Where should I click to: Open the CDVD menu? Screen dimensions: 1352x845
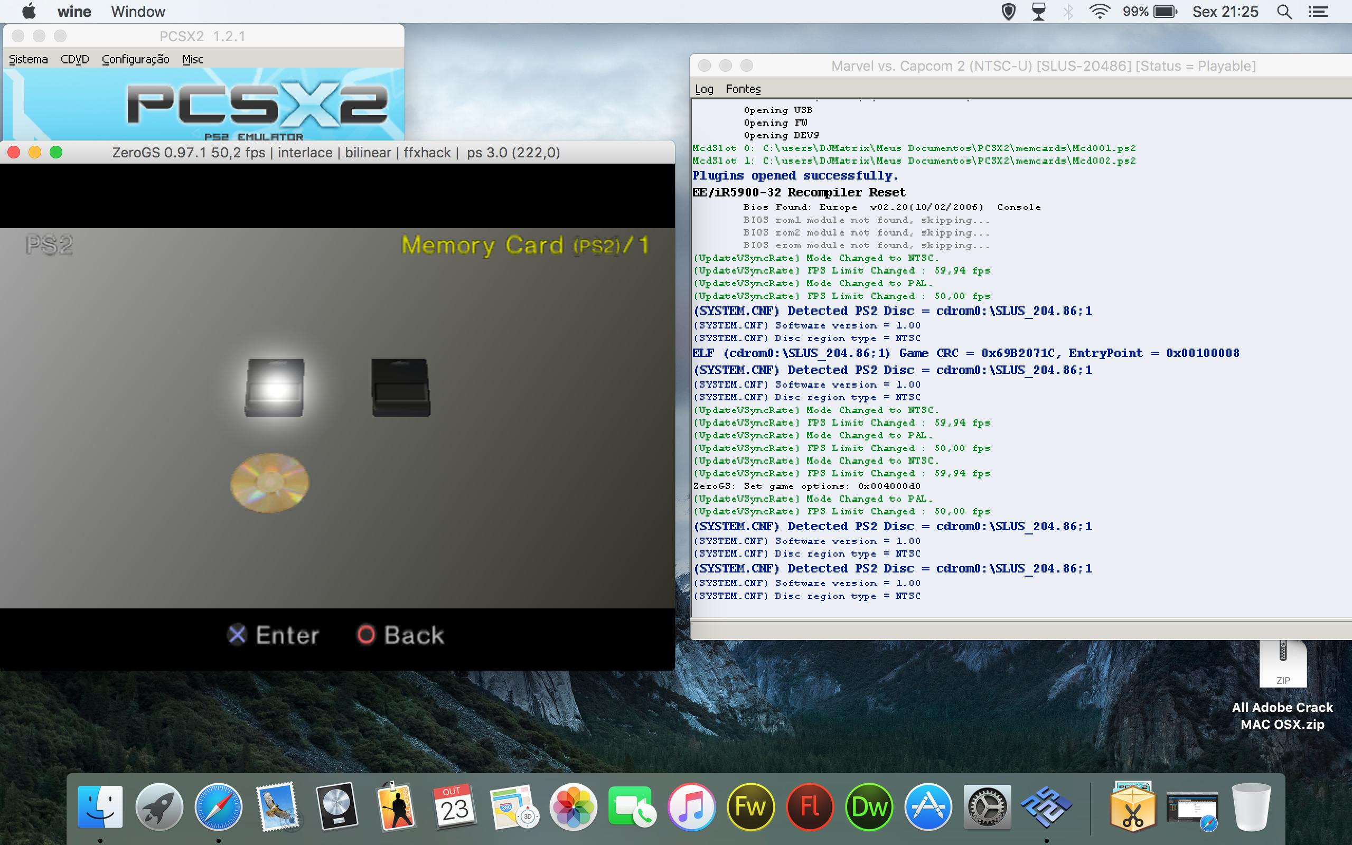[75, 59]
